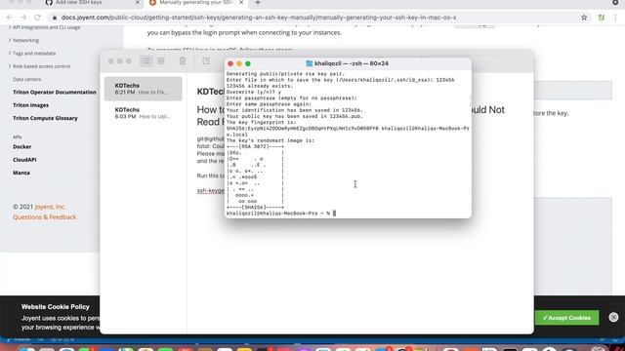The image size is (625, 351).
Task: Switch Notes to gallery view
Action: click(161, 60)
